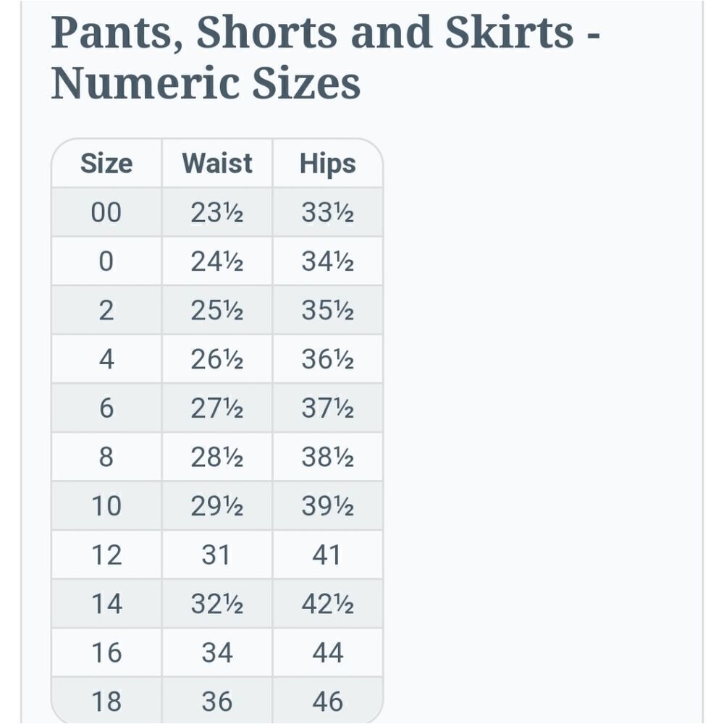
Task: Select the size 6 cell
Action: click(x=106, y=408)
